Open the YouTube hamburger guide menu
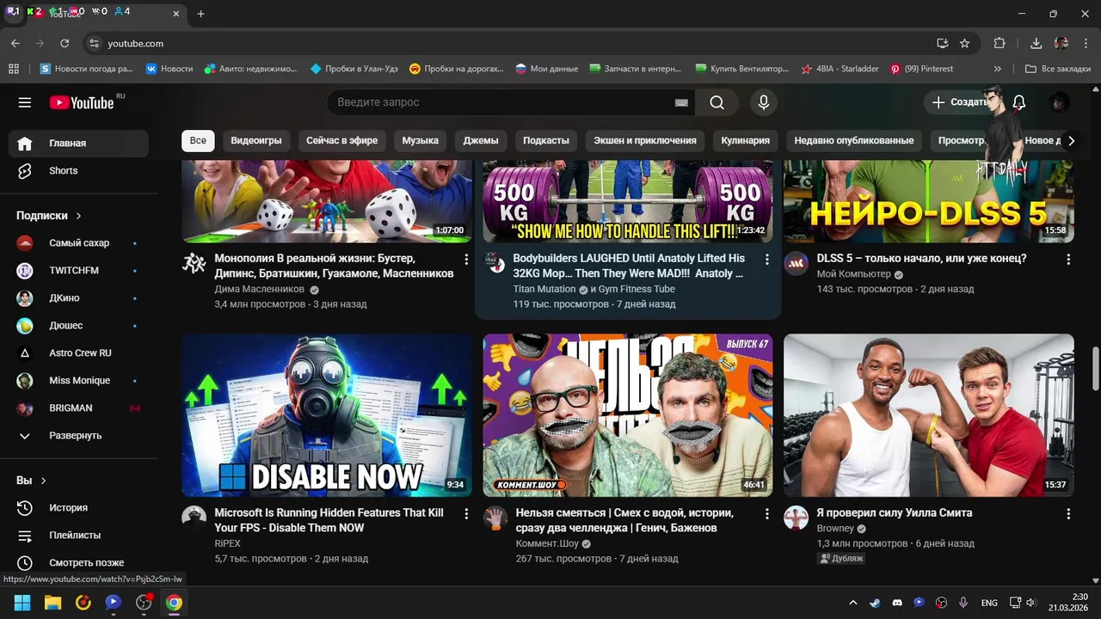Screen dimensions: 1101x619 (25, 102)
